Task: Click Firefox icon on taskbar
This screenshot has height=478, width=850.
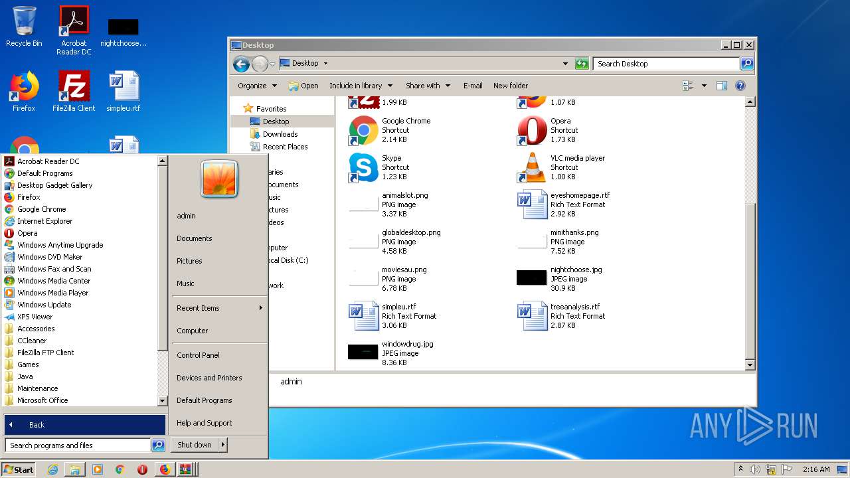Action: [x=165, y=469]
